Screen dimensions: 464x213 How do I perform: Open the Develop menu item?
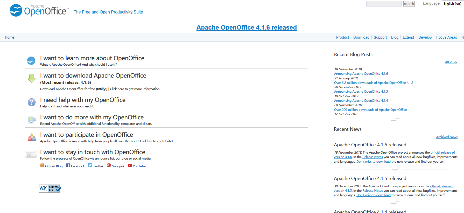coord(425,37)
